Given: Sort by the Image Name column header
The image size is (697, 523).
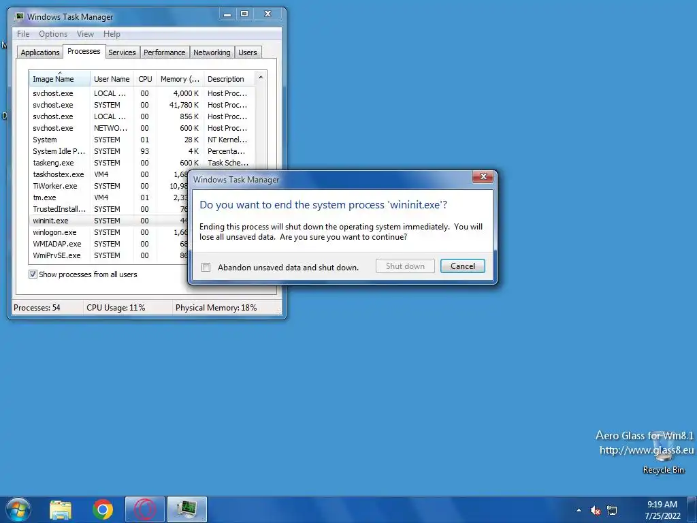Looking at the screenshot, I should [60, 79].
